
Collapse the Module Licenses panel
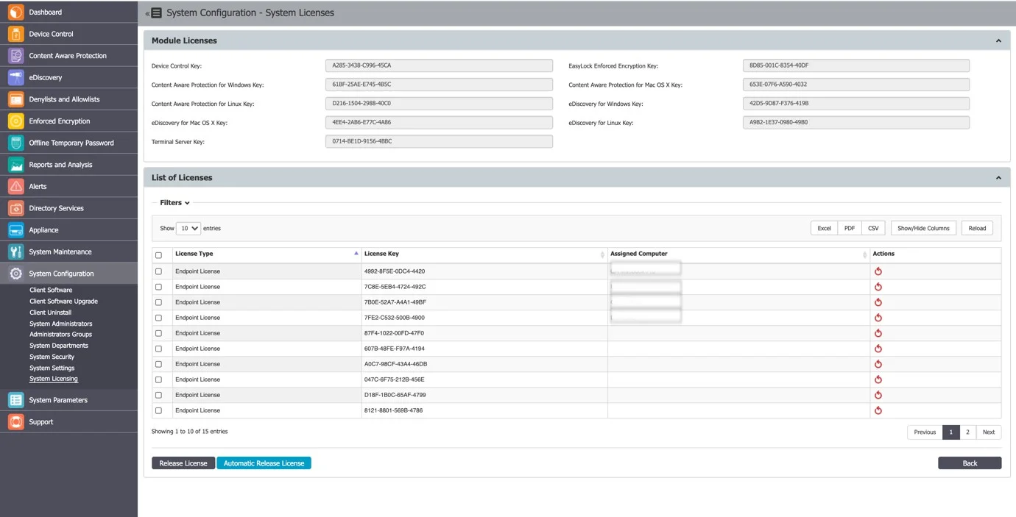(x=998, y=40)
